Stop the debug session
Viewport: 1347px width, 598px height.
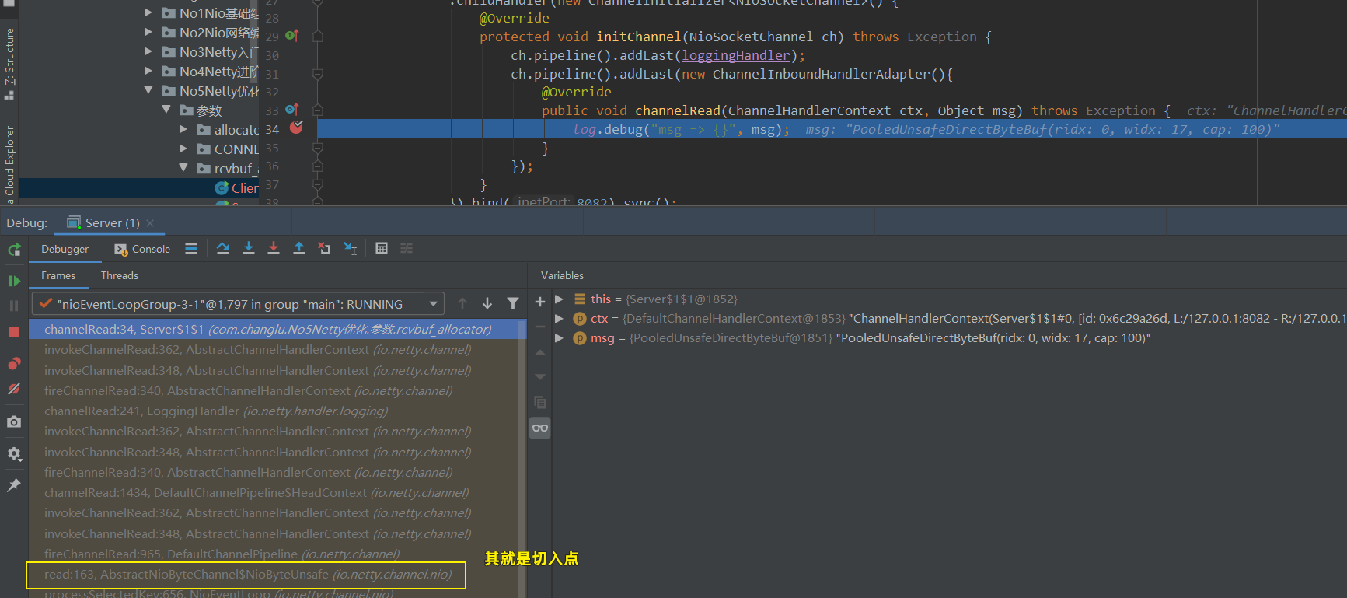click(x=14, y=332)
